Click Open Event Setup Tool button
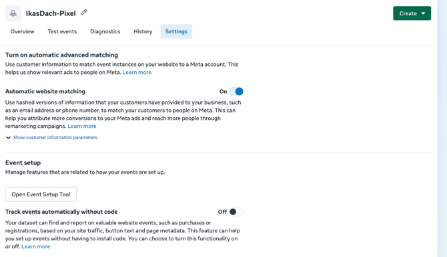 pyautogui.click(x=41, y=194)
